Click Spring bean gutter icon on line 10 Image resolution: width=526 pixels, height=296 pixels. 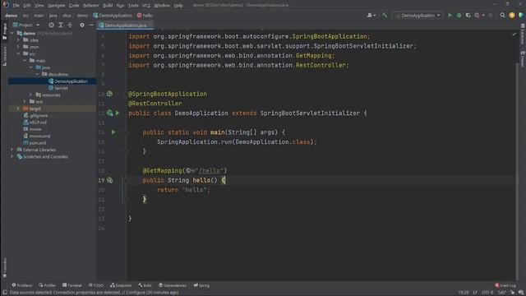click(109, 94)
